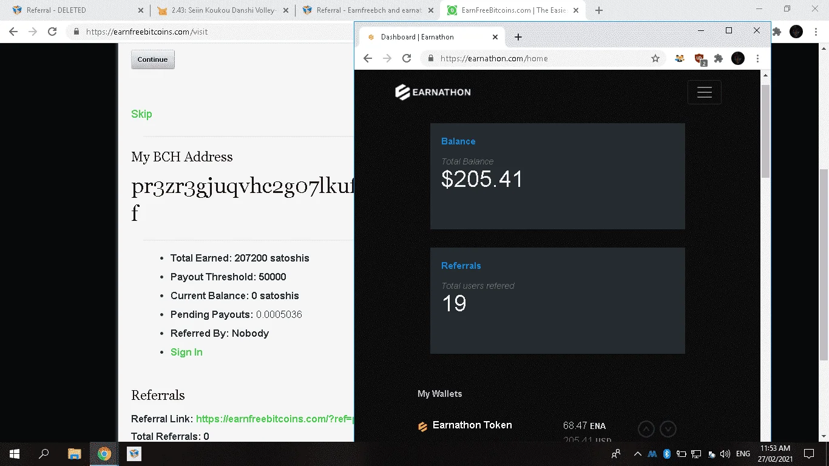Image resolution: width=829 pixels, height=466 pixels.
Task: Click the up arrow circle beside Earnathon Token
Action: tap(646, 429)
